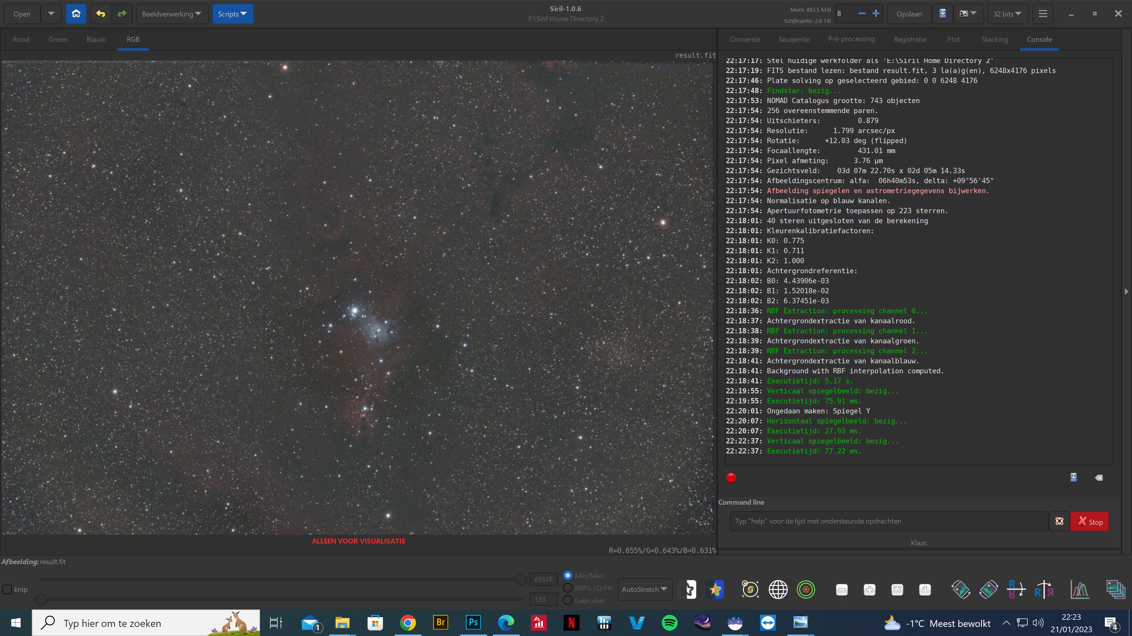Select the MIPS-LO/HI radio option
Screen dimensions: 1132x636
click(x=568, y=588)
